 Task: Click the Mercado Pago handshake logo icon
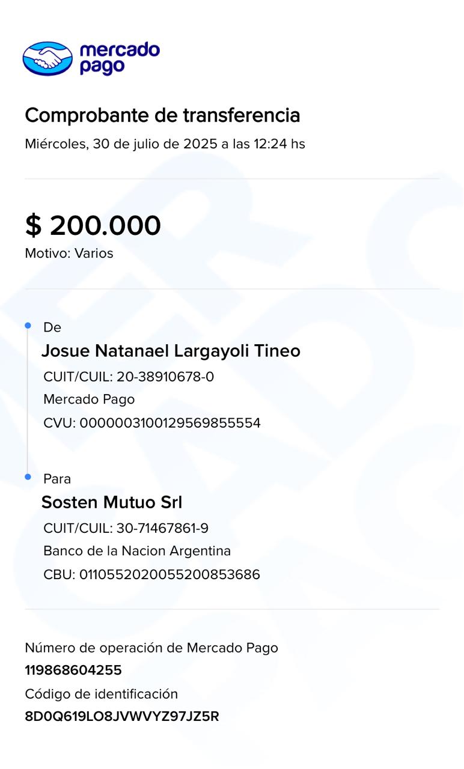pos(47,59)
